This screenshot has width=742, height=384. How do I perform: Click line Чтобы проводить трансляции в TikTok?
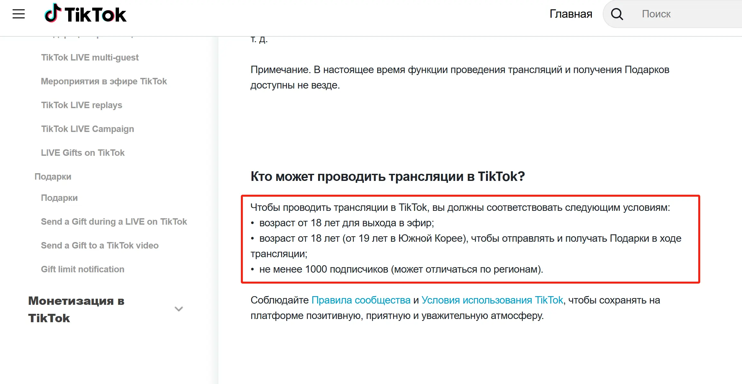(x=460, y=208)
